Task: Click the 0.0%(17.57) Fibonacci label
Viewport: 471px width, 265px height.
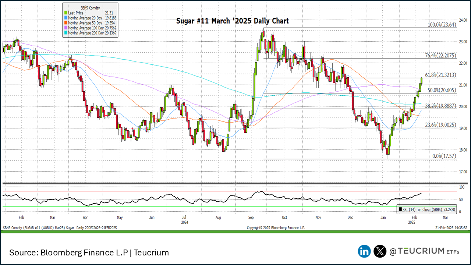Action: pos(444,156)
